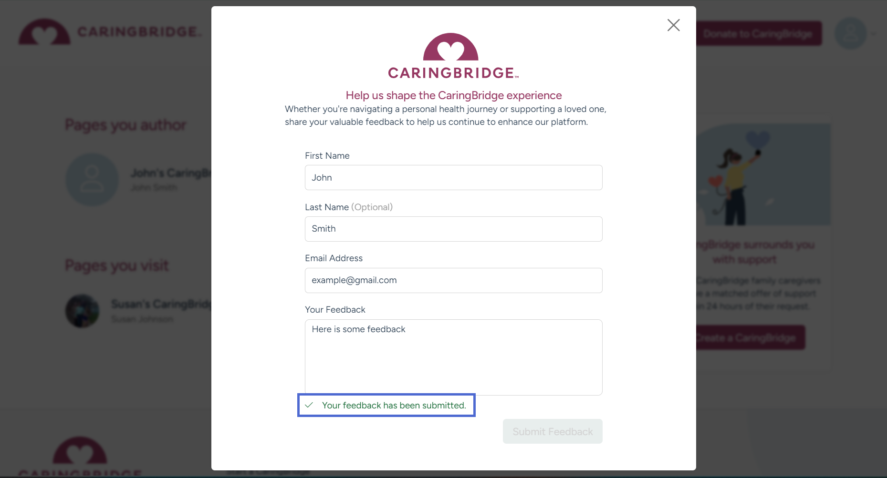
Task: Click the Your Feedback text area
Action: (453, 357)
